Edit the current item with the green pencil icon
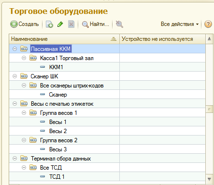This screenshot has height=185, width=214. (60, 25)
